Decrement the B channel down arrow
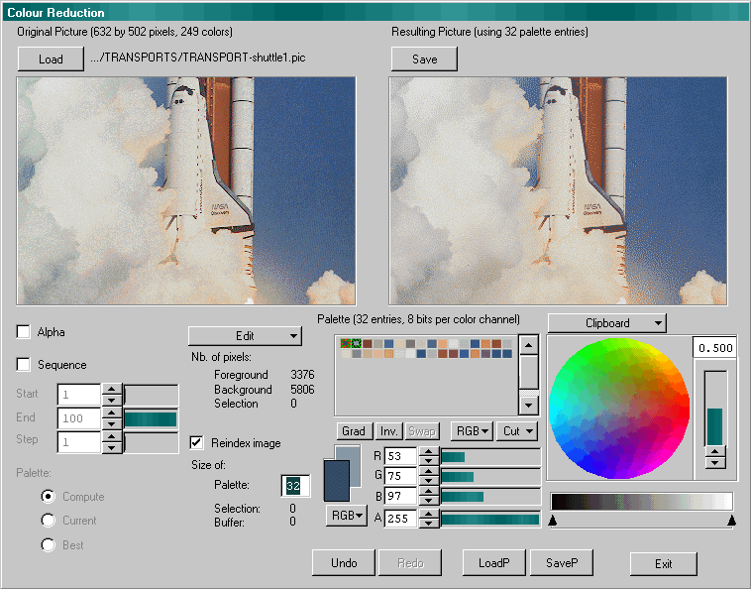Viewport: 751px width, 589px height. click(x=429, y=501)
